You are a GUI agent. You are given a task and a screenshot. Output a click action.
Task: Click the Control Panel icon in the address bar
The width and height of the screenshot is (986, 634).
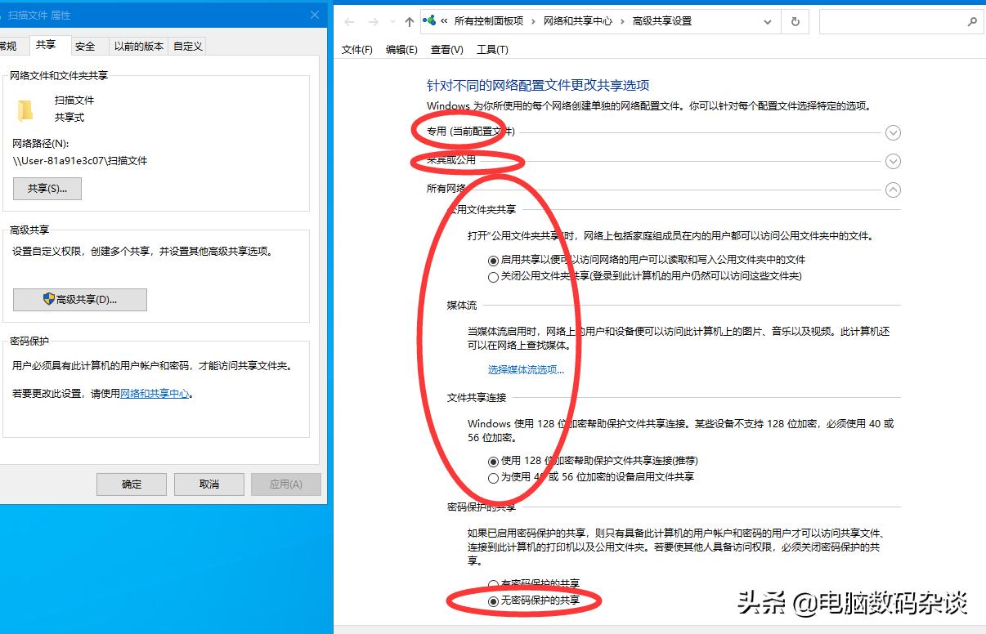point(428,21)
